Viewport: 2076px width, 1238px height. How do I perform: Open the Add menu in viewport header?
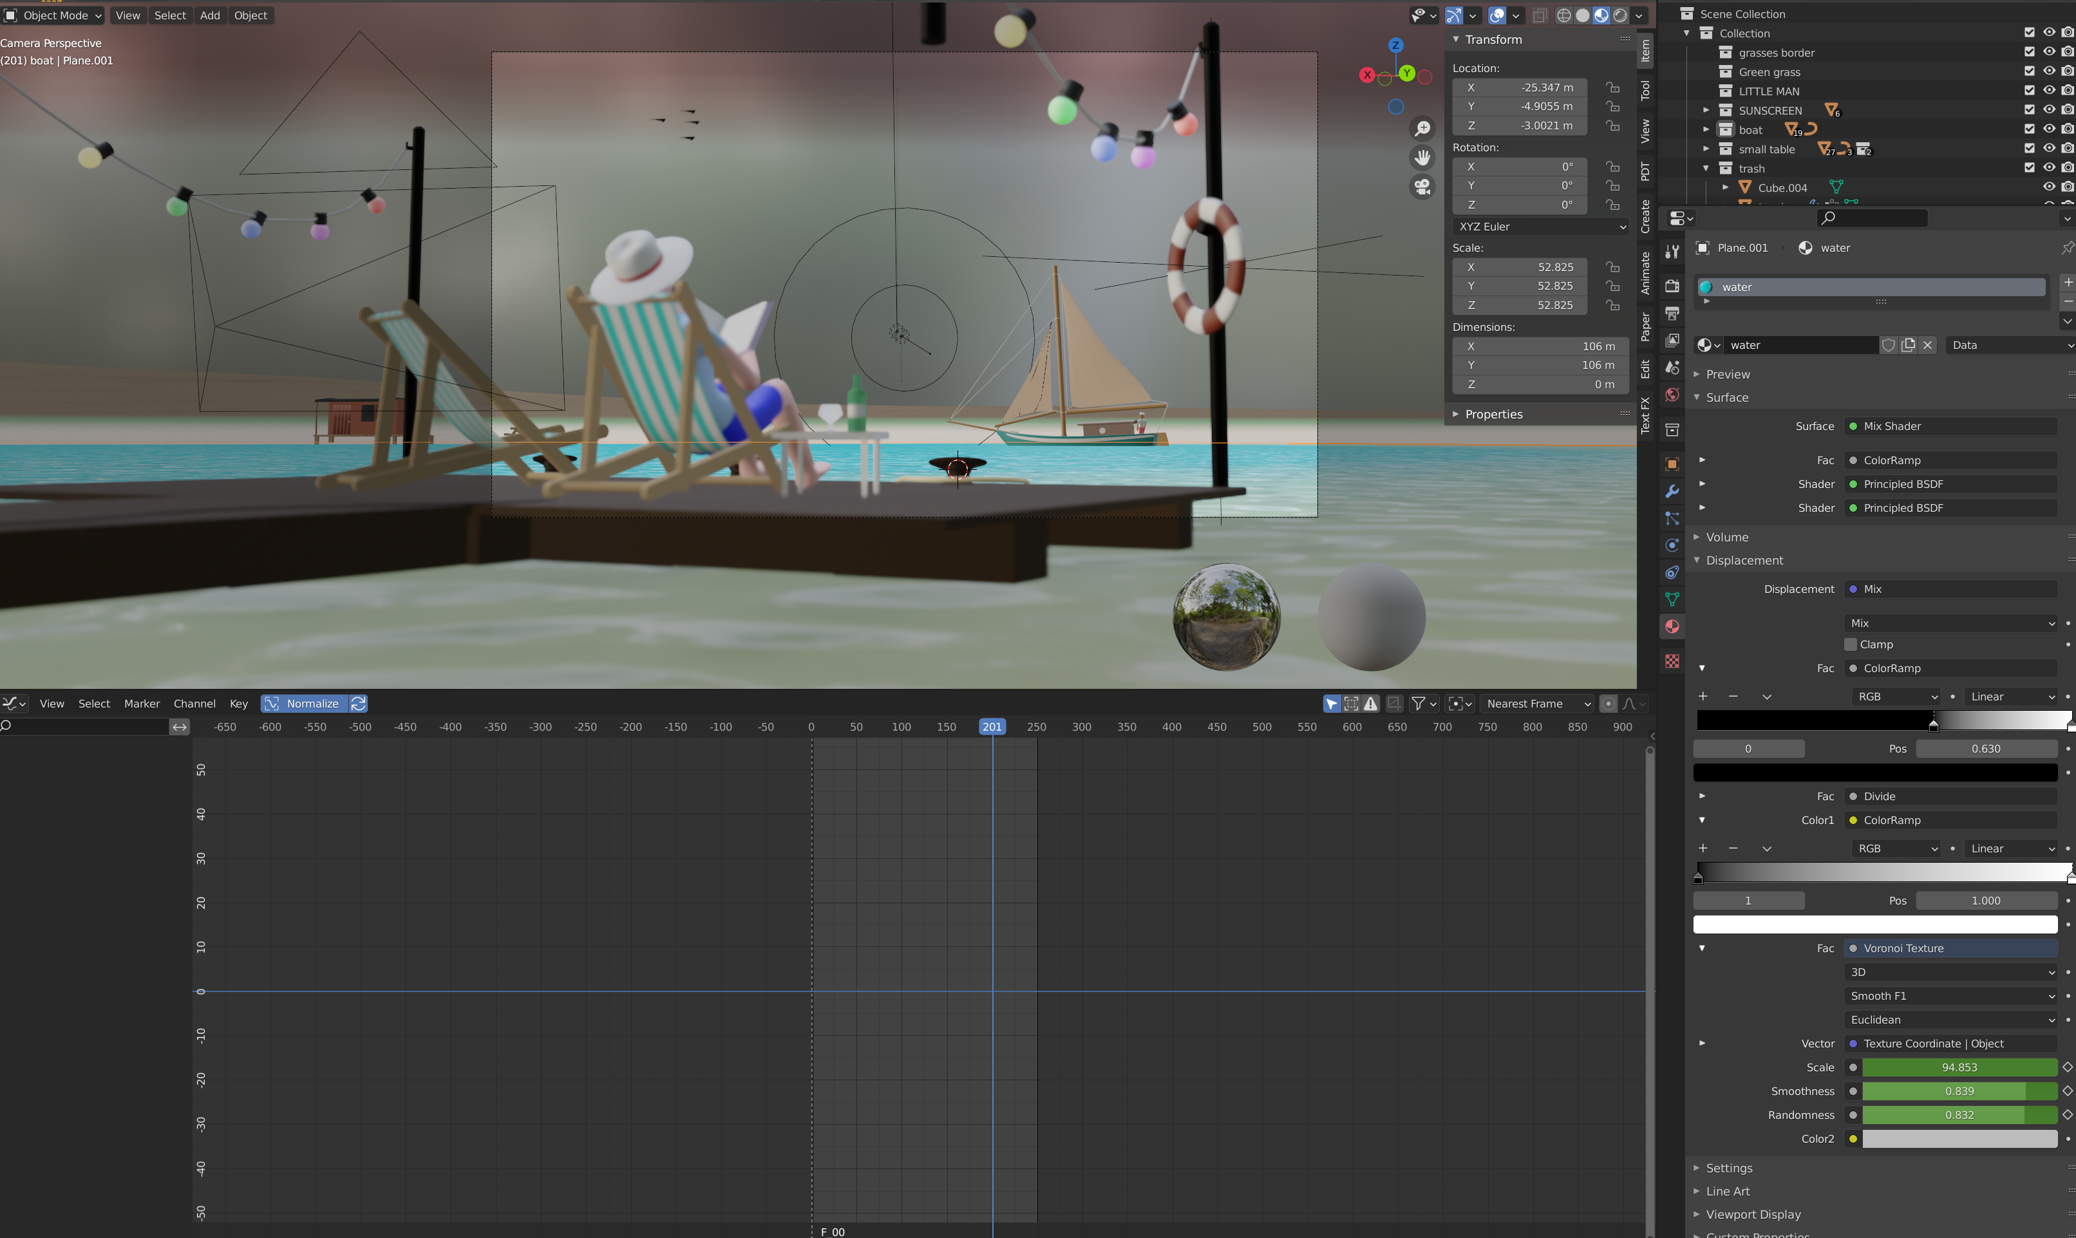click(211, 15)
